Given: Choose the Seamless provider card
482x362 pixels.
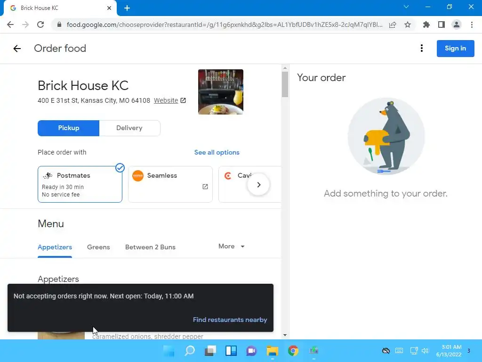Looking at the screenshot, I should [x=170, y=184].
